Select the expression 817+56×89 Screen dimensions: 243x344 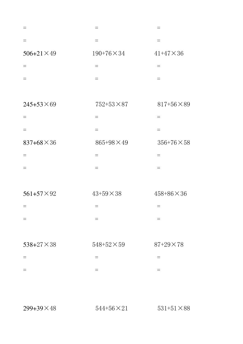tap(174, 104)
